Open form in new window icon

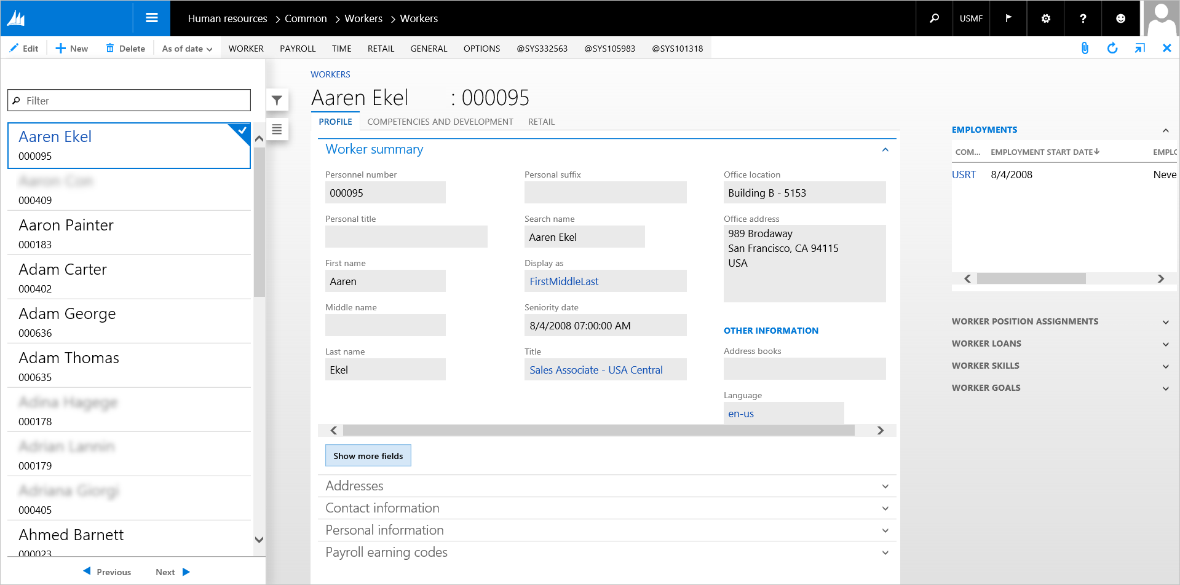coord(1139,48)
